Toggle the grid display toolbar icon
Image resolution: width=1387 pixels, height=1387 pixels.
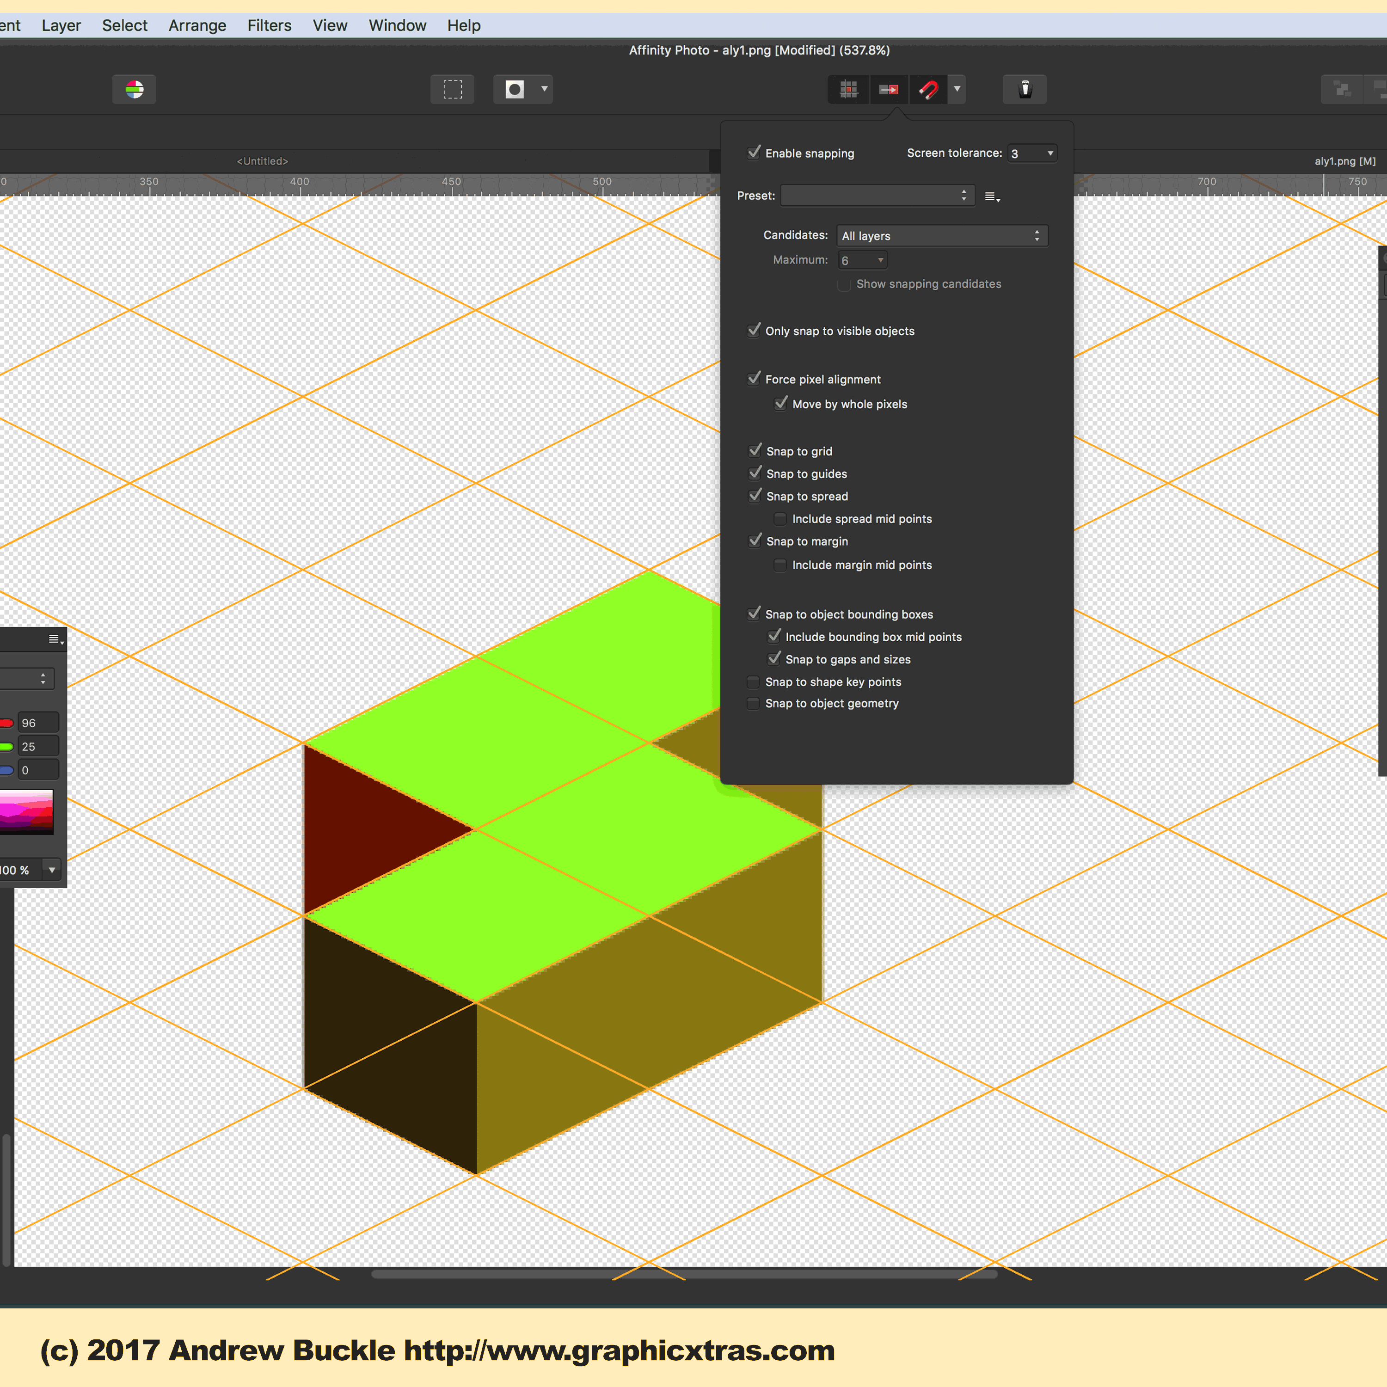pyautogui.click(x=848, y=89)
